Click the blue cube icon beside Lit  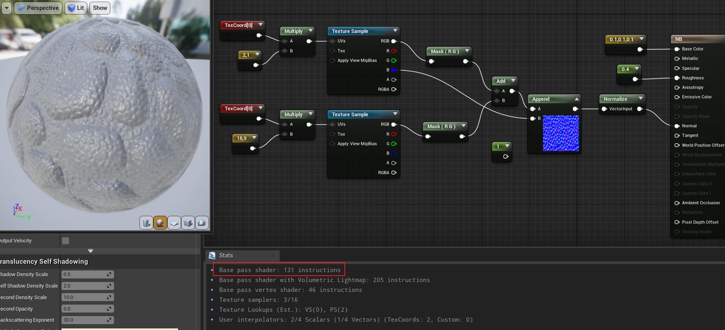[71, 8]
